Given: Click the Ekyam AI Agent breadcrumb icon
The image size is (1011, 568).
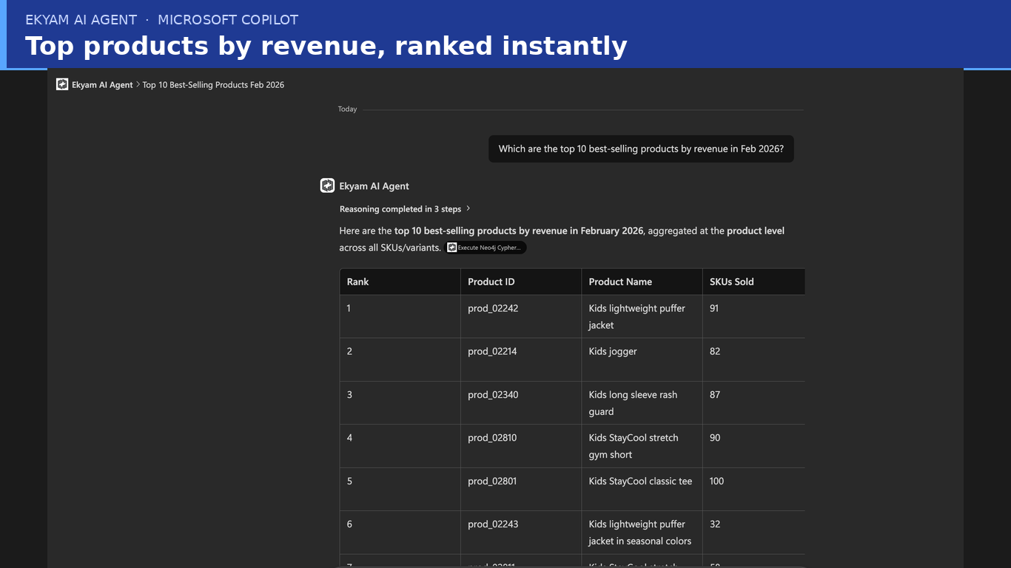Looking at the screenshot, I should pos(62,84).
